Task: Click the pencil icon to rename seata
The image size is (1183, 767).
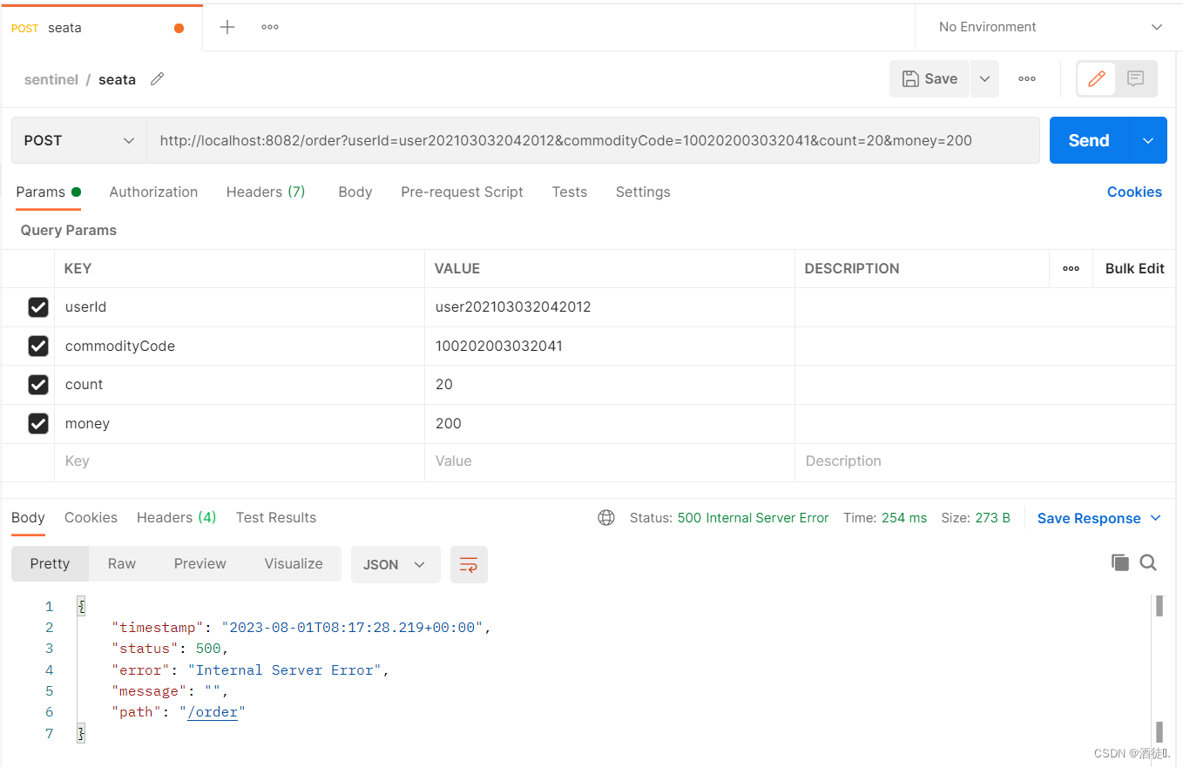Action: [157, 79]
